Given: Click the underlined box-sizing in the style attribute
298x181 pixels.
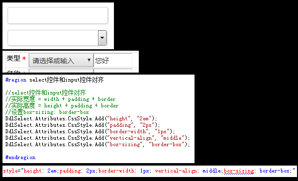Looking at the screenshot, I should [x=239, y=171].
